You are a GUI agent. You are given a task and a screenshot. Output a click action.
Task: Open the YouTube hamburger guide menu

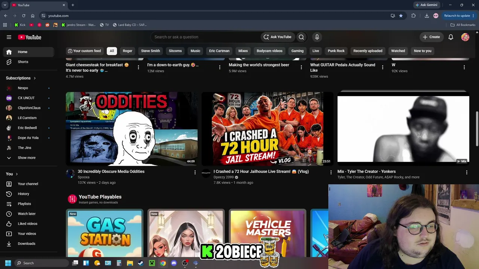9,37
